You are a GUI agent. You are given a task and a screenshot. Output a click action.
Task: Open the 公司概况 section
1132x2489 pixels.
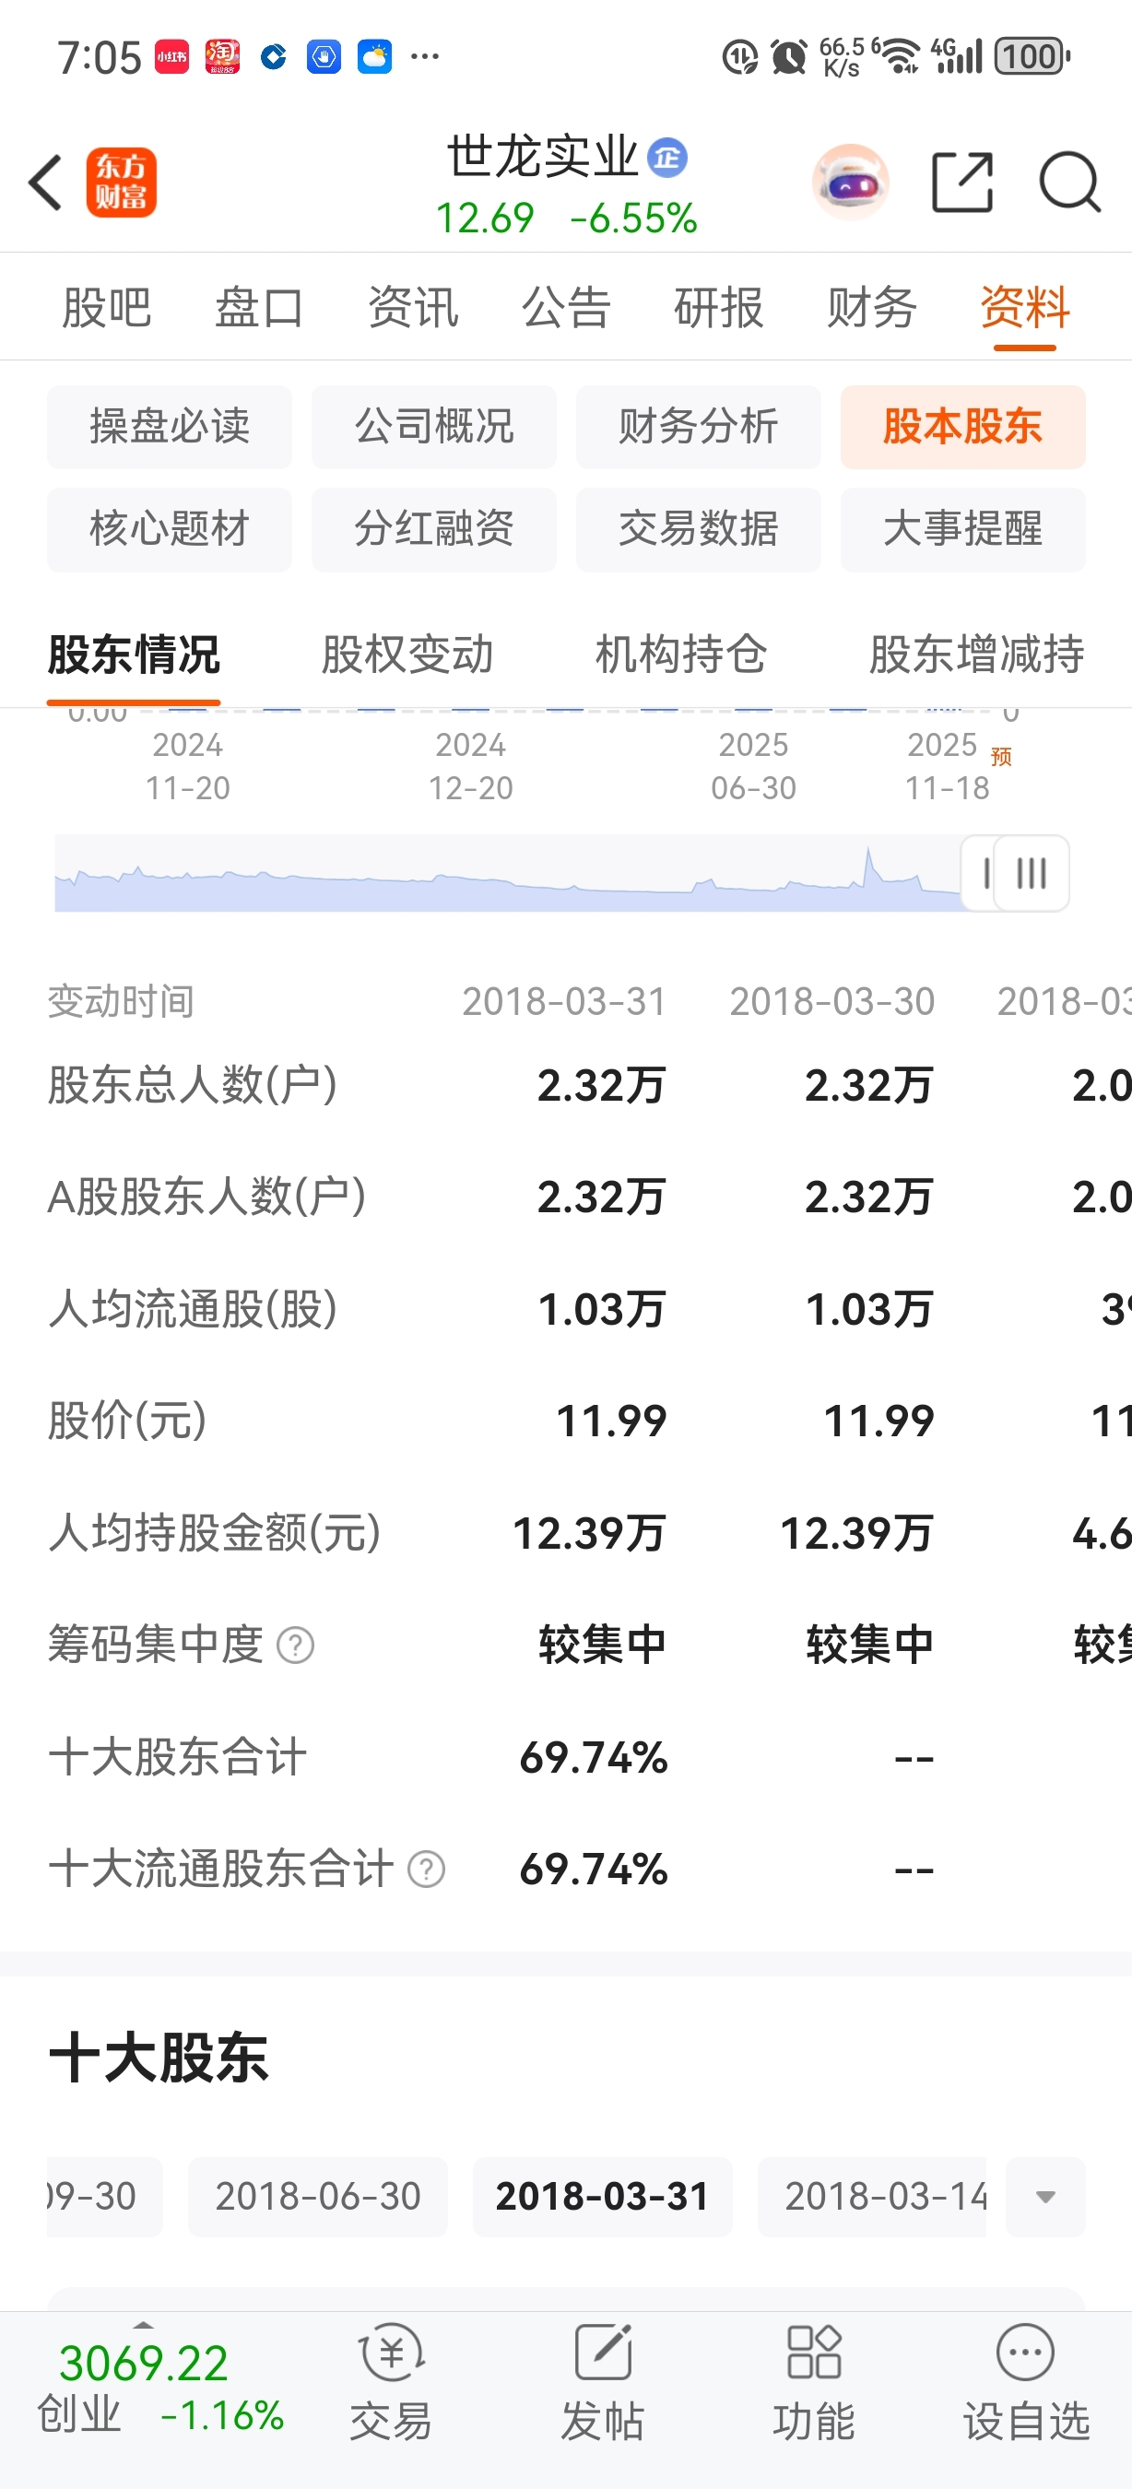tap(433, 427)
